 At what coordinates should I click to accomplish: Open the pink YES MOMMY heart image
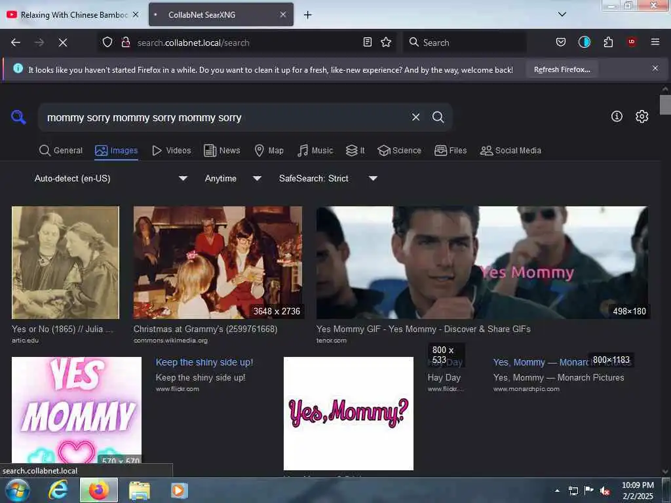point(77,410)
